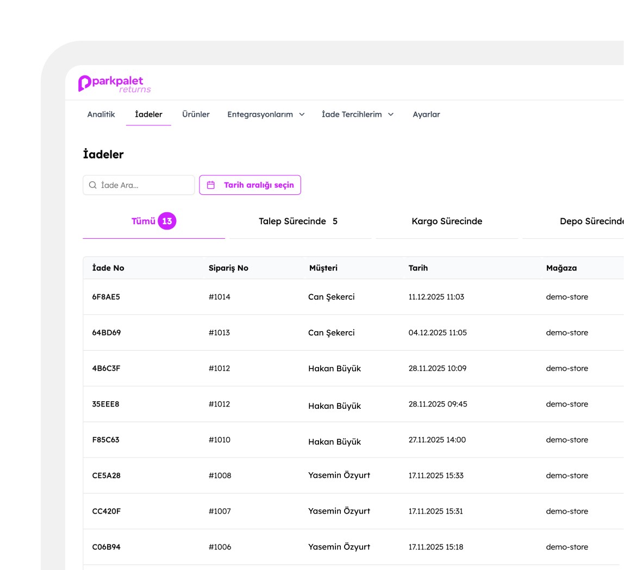Click date 04.12.2025 11:05
Viewport: 624px width, 570px height.
coord(438,333)
